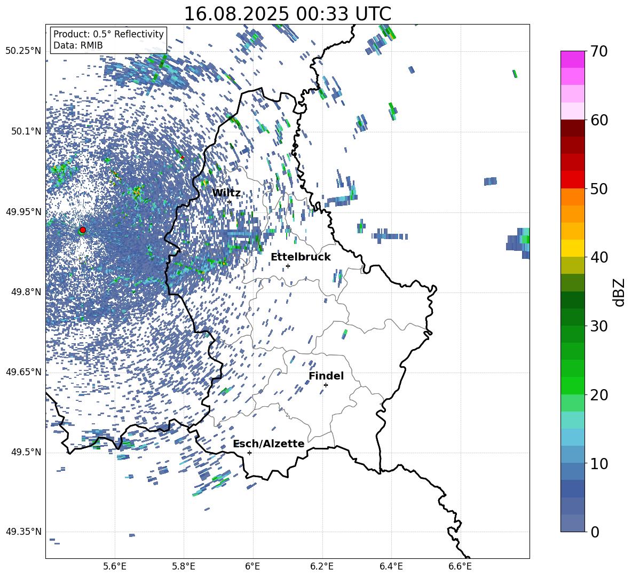Image resolution: width=632 pixels, height=577 pixels.
Task: Click the 60 colorbar tick label
Action: coord(599,120)
